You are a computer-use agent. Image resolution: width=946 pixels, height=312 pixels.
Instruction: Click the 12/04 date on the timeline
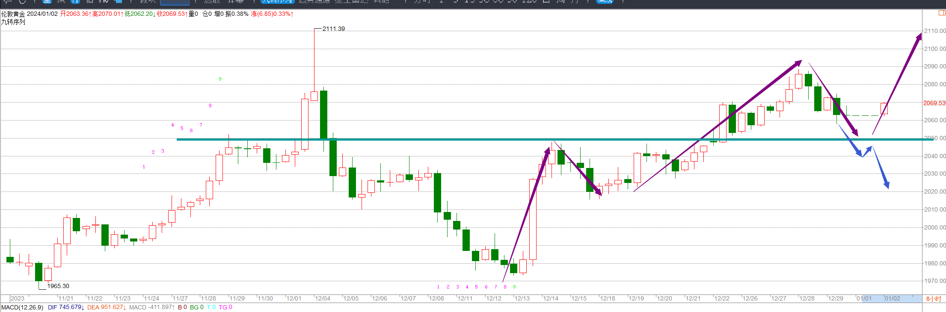322,298
